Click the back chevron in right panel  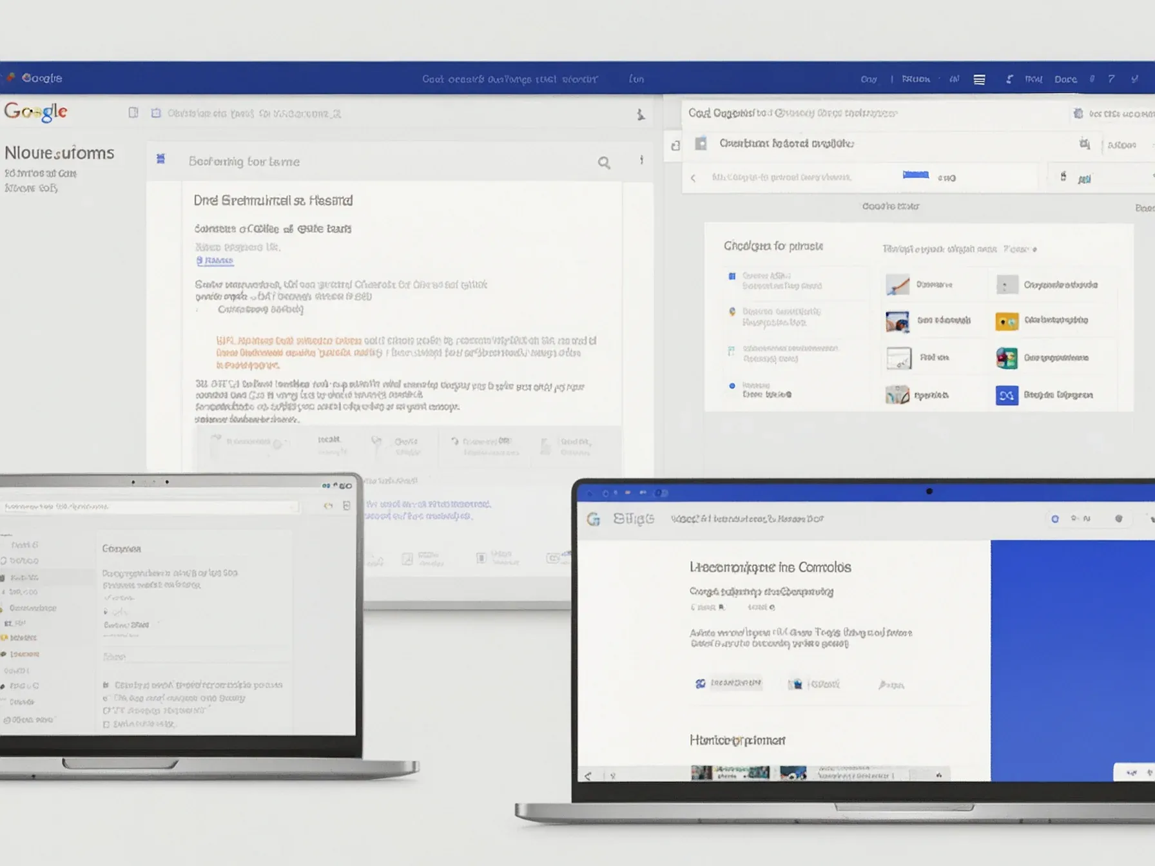click(693, 178)
